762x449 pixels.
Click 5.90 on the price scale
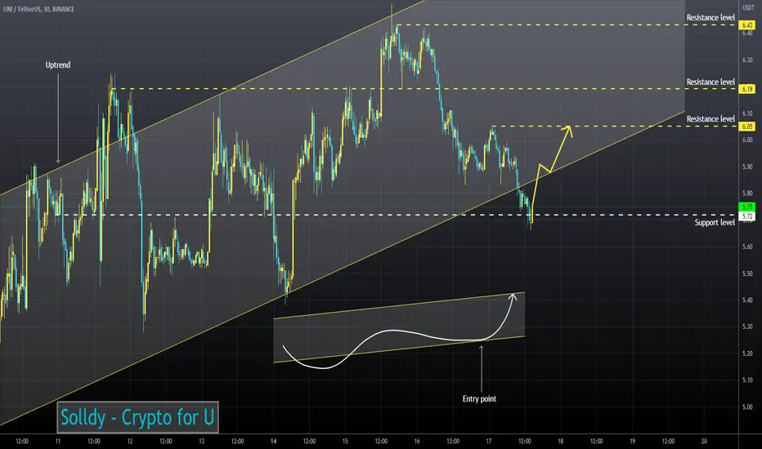coord(747,167)
